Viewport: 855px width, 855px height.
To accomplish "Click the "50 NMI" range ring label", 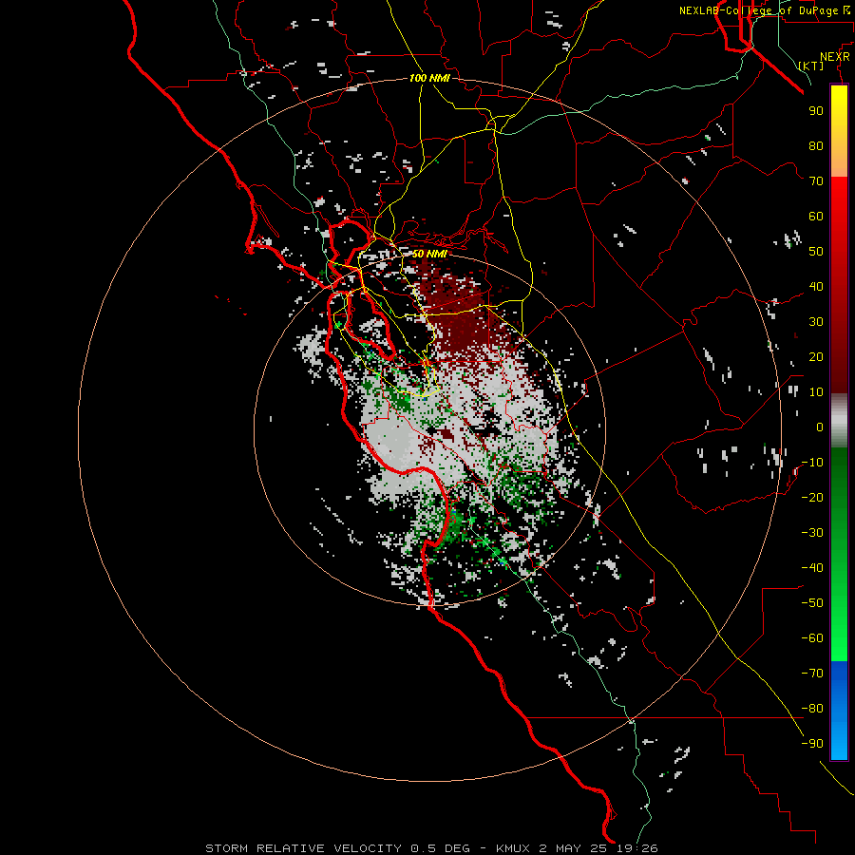I will point(429,254).
